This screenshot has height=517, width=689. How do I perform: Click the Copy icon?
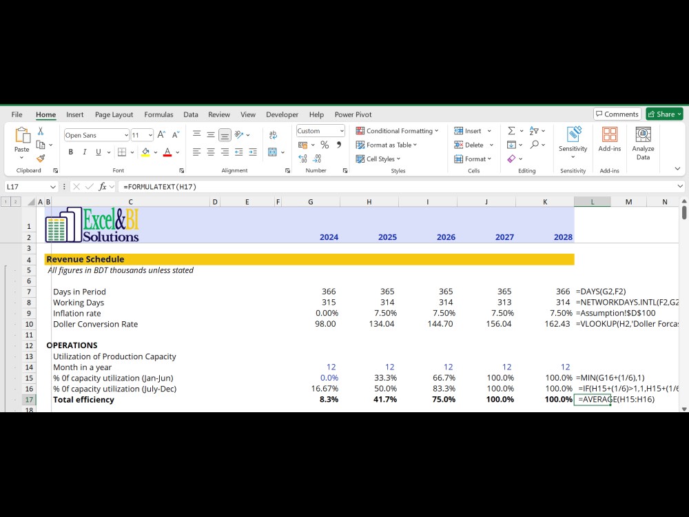tap(41, 145)
